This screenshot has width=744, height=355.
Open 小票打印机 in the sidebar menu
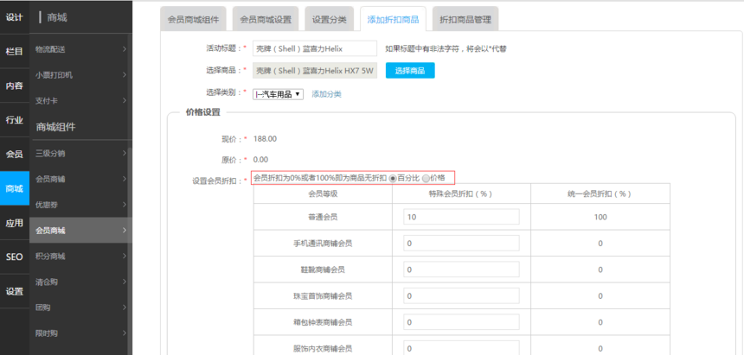click(x=54, y=75)
